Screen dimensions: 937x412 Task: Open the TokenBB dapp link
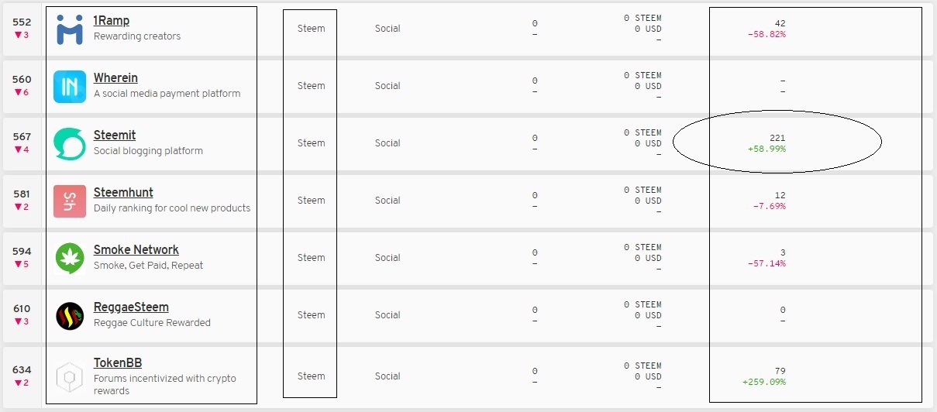118,363
